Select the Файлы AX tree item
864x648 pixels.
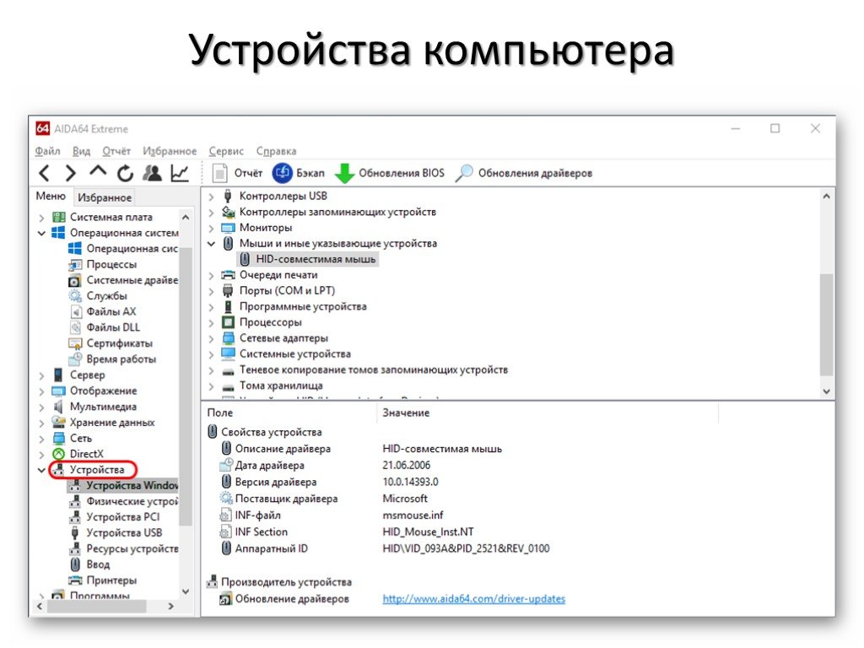click(x=102, y=312)
